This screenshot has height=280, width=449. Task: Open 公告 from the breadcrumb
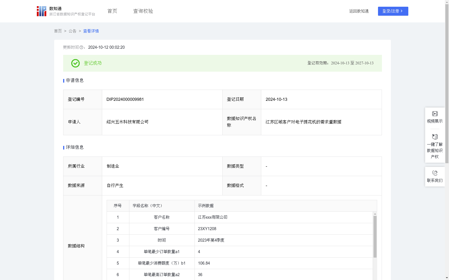click(x=72, y=31)
